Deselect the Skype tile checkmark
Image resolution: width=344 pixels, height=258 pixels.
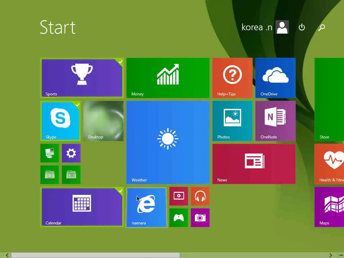(x=78, y=105)
